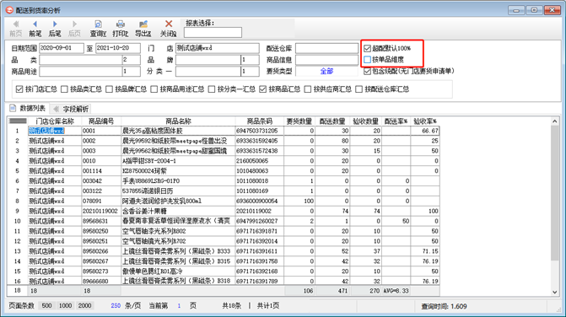Export data using 导出 icon
Screen dimensions: 566x317
(143, 24)
